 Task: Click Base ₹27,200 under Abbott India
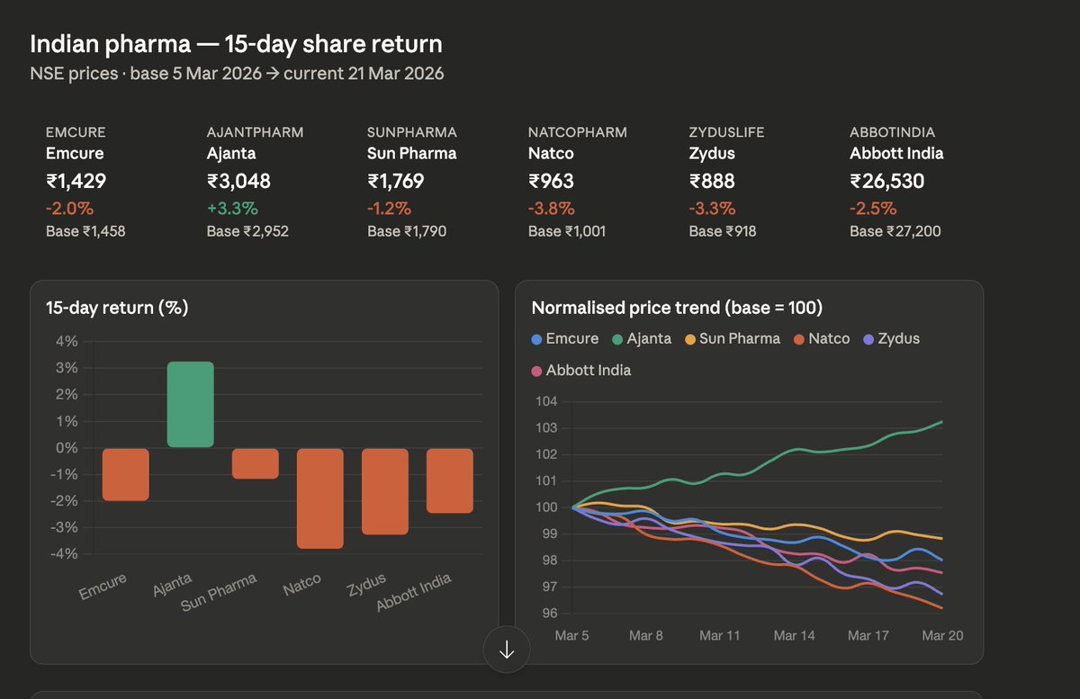coord(895,231)
